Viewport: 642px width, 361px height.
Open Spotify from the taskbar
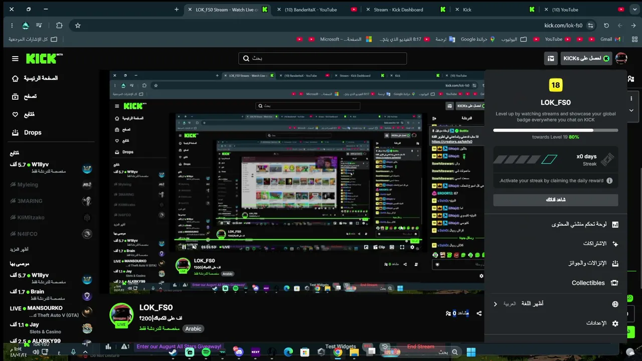(206, 352)
